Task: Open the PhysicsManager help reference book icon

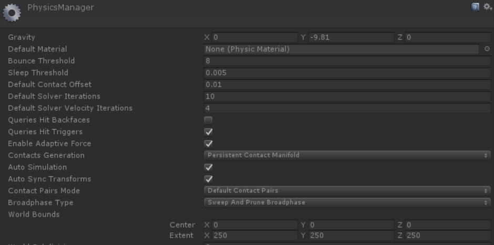Action: pyautogui.click(x=474, y=6)
